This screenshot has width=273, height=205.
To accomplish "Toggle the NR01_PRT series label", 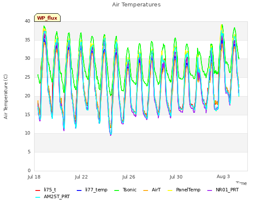I will click(227, 190).
